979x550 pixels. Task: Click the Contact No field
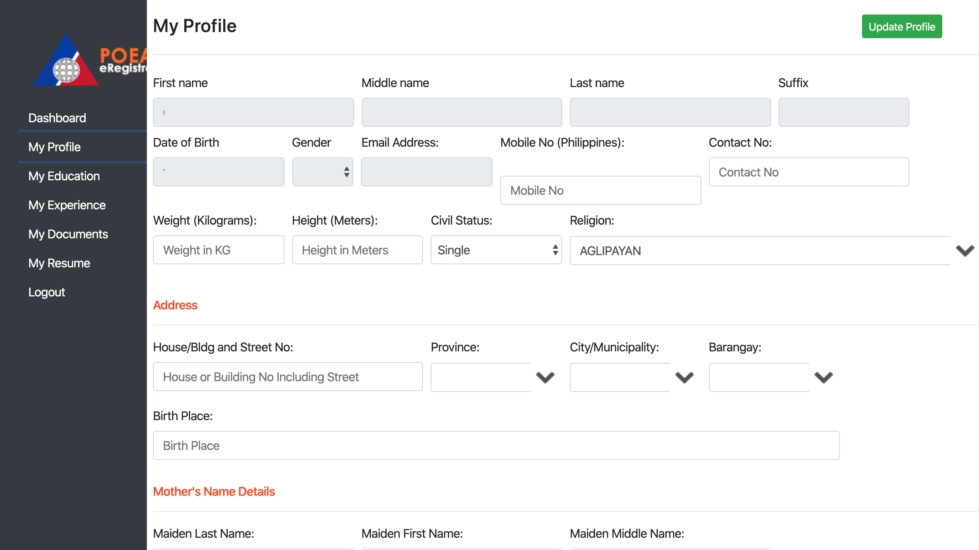tap(809, 172)
